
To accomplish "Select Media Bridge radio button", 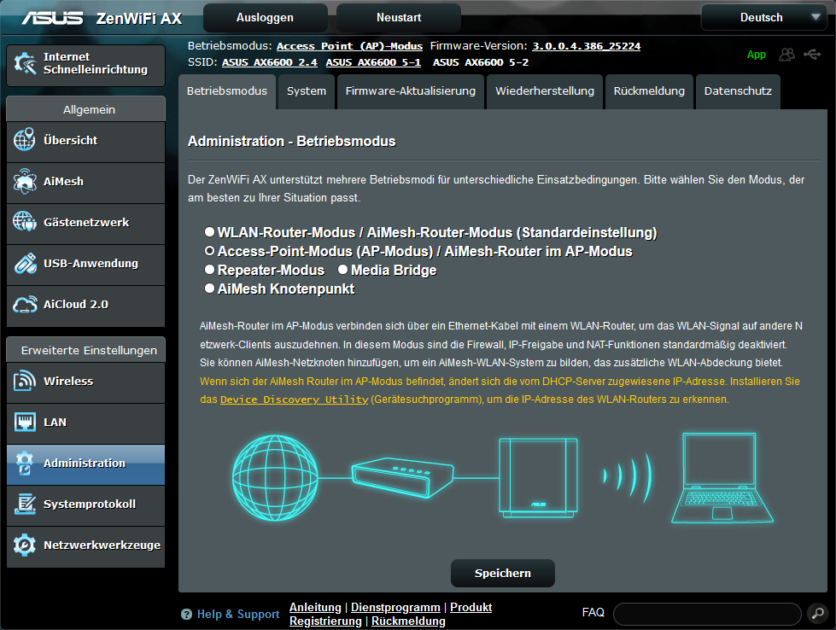I will (x=342, y=270).
